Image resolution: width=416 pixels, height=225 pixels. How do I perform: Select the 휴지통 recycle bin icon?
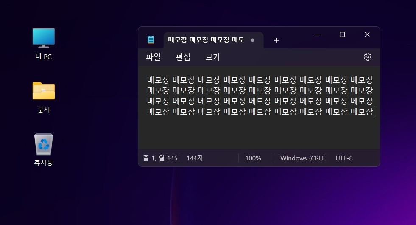44,149
